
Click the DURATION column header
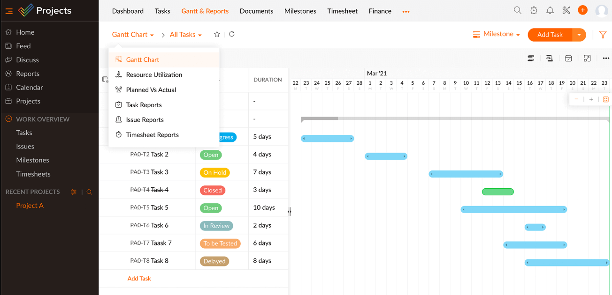[x=268, y=80]
